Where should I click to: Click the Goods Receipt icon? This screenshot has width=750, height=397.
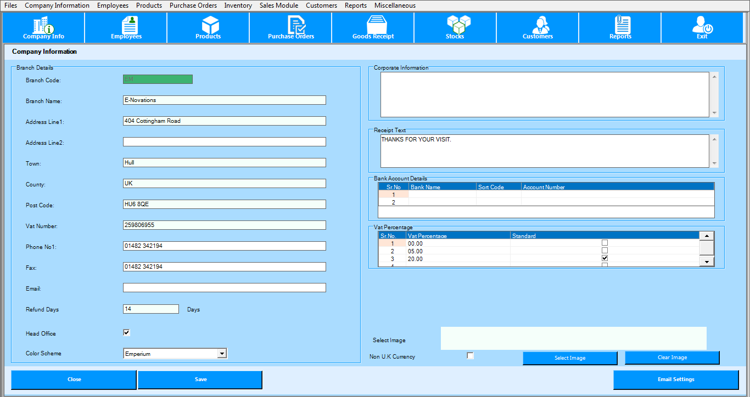tap(372, 27)
